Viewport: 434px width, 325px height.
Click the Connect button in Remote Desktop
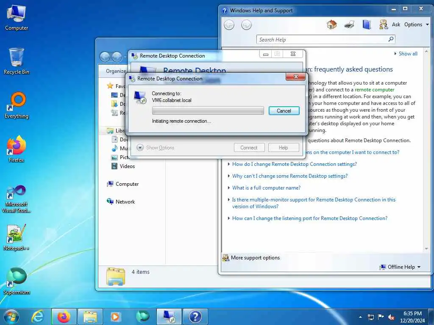coord(249,148)
